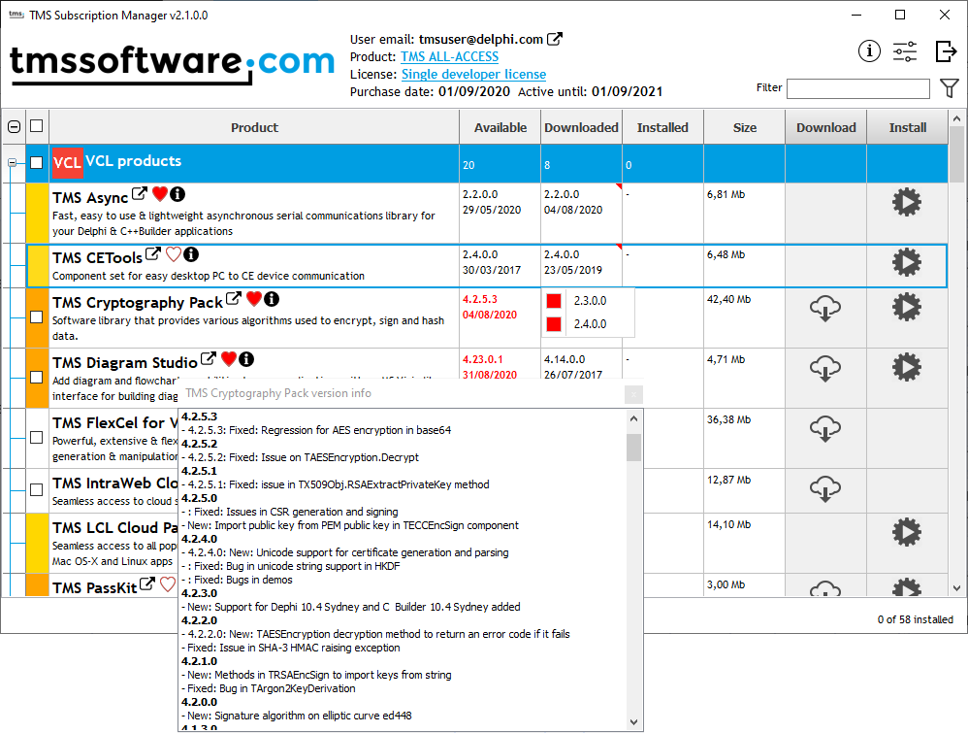The height and width of the screenshot is (733, 968).
Task: Open TMS Diagram Studio external link icon
Action: (x=209, y=359)
